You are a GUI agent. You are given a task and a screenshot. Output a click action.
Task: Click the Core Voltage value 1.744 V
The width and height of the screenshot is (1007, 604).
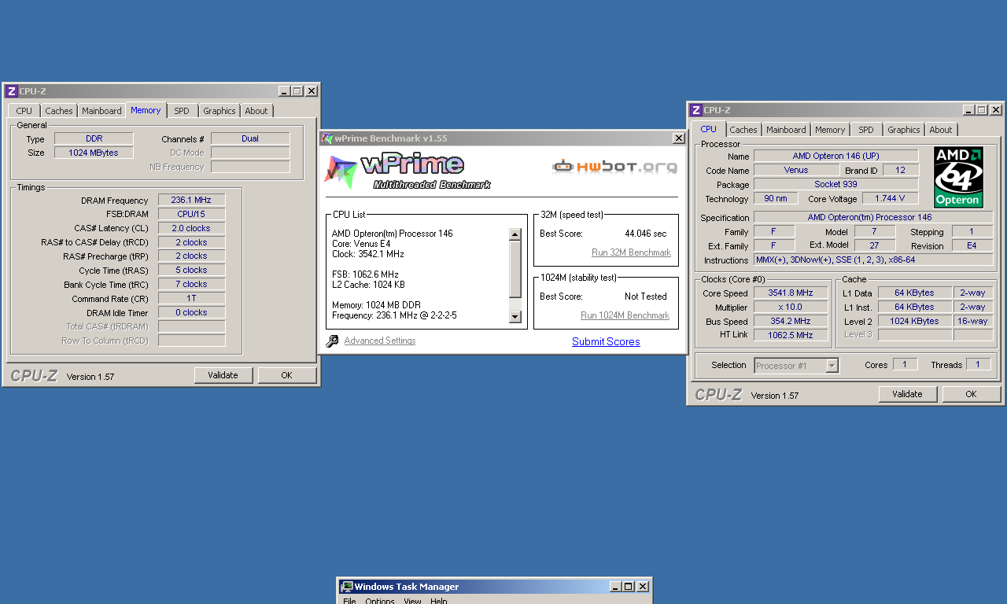click(x=890, y=198)
